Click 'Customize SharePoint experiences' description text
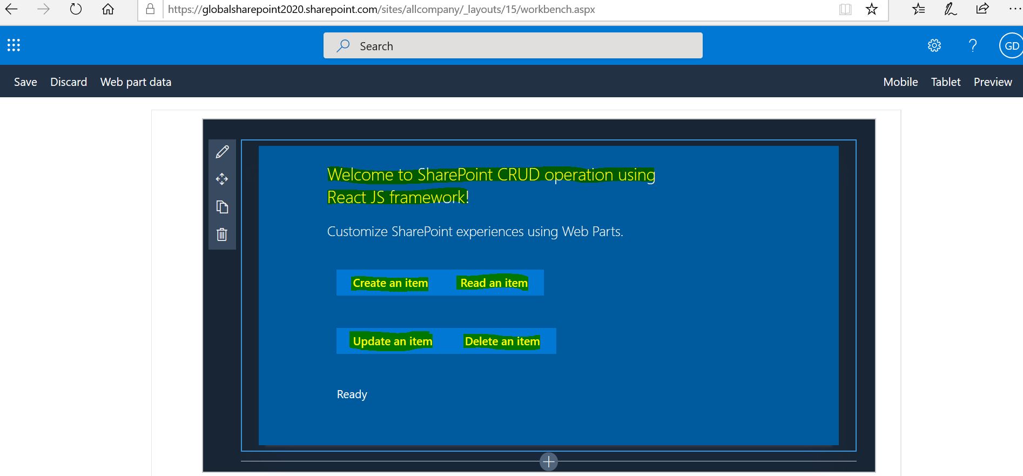 pos(475,232)
